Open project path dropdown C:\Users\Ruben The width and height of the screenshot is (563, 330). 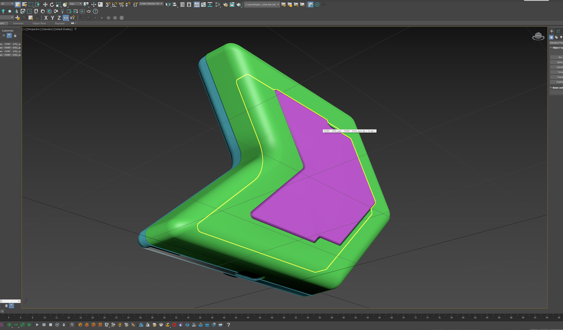tap(262, 4)
